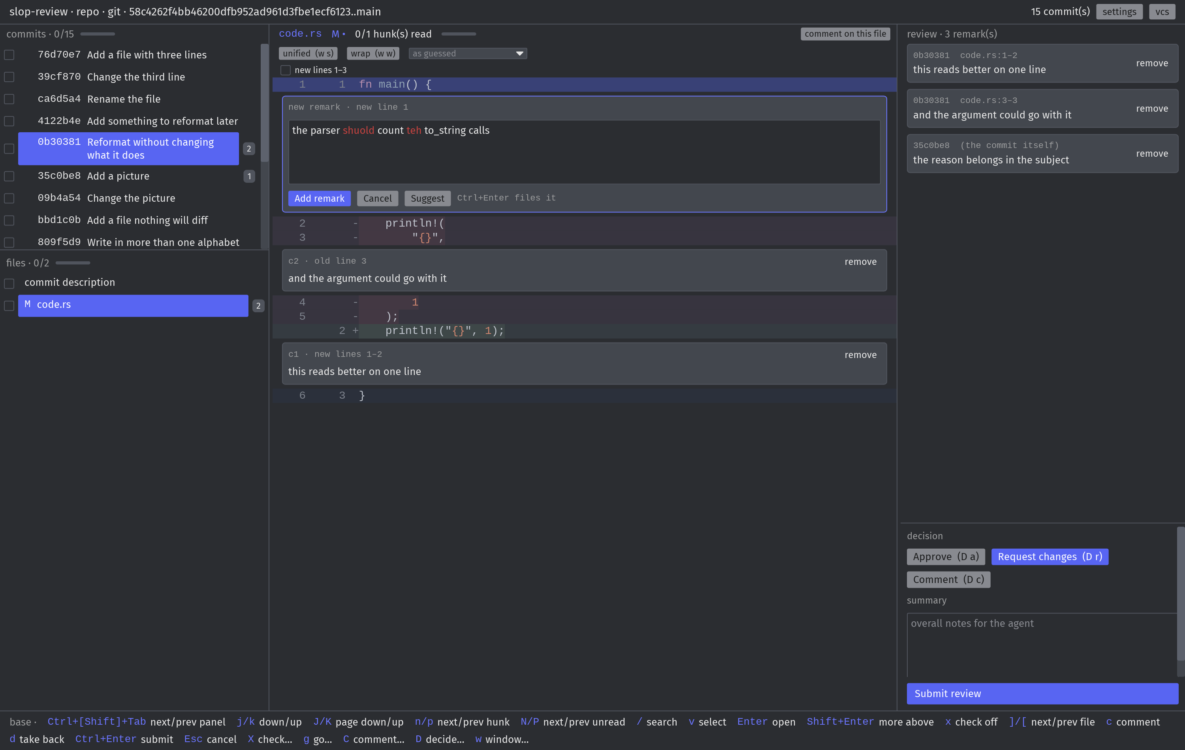
Task: Toggle the 'new lines 1–3' hunk checkbox
Action: pyautogui.click(x=286, y=70)
